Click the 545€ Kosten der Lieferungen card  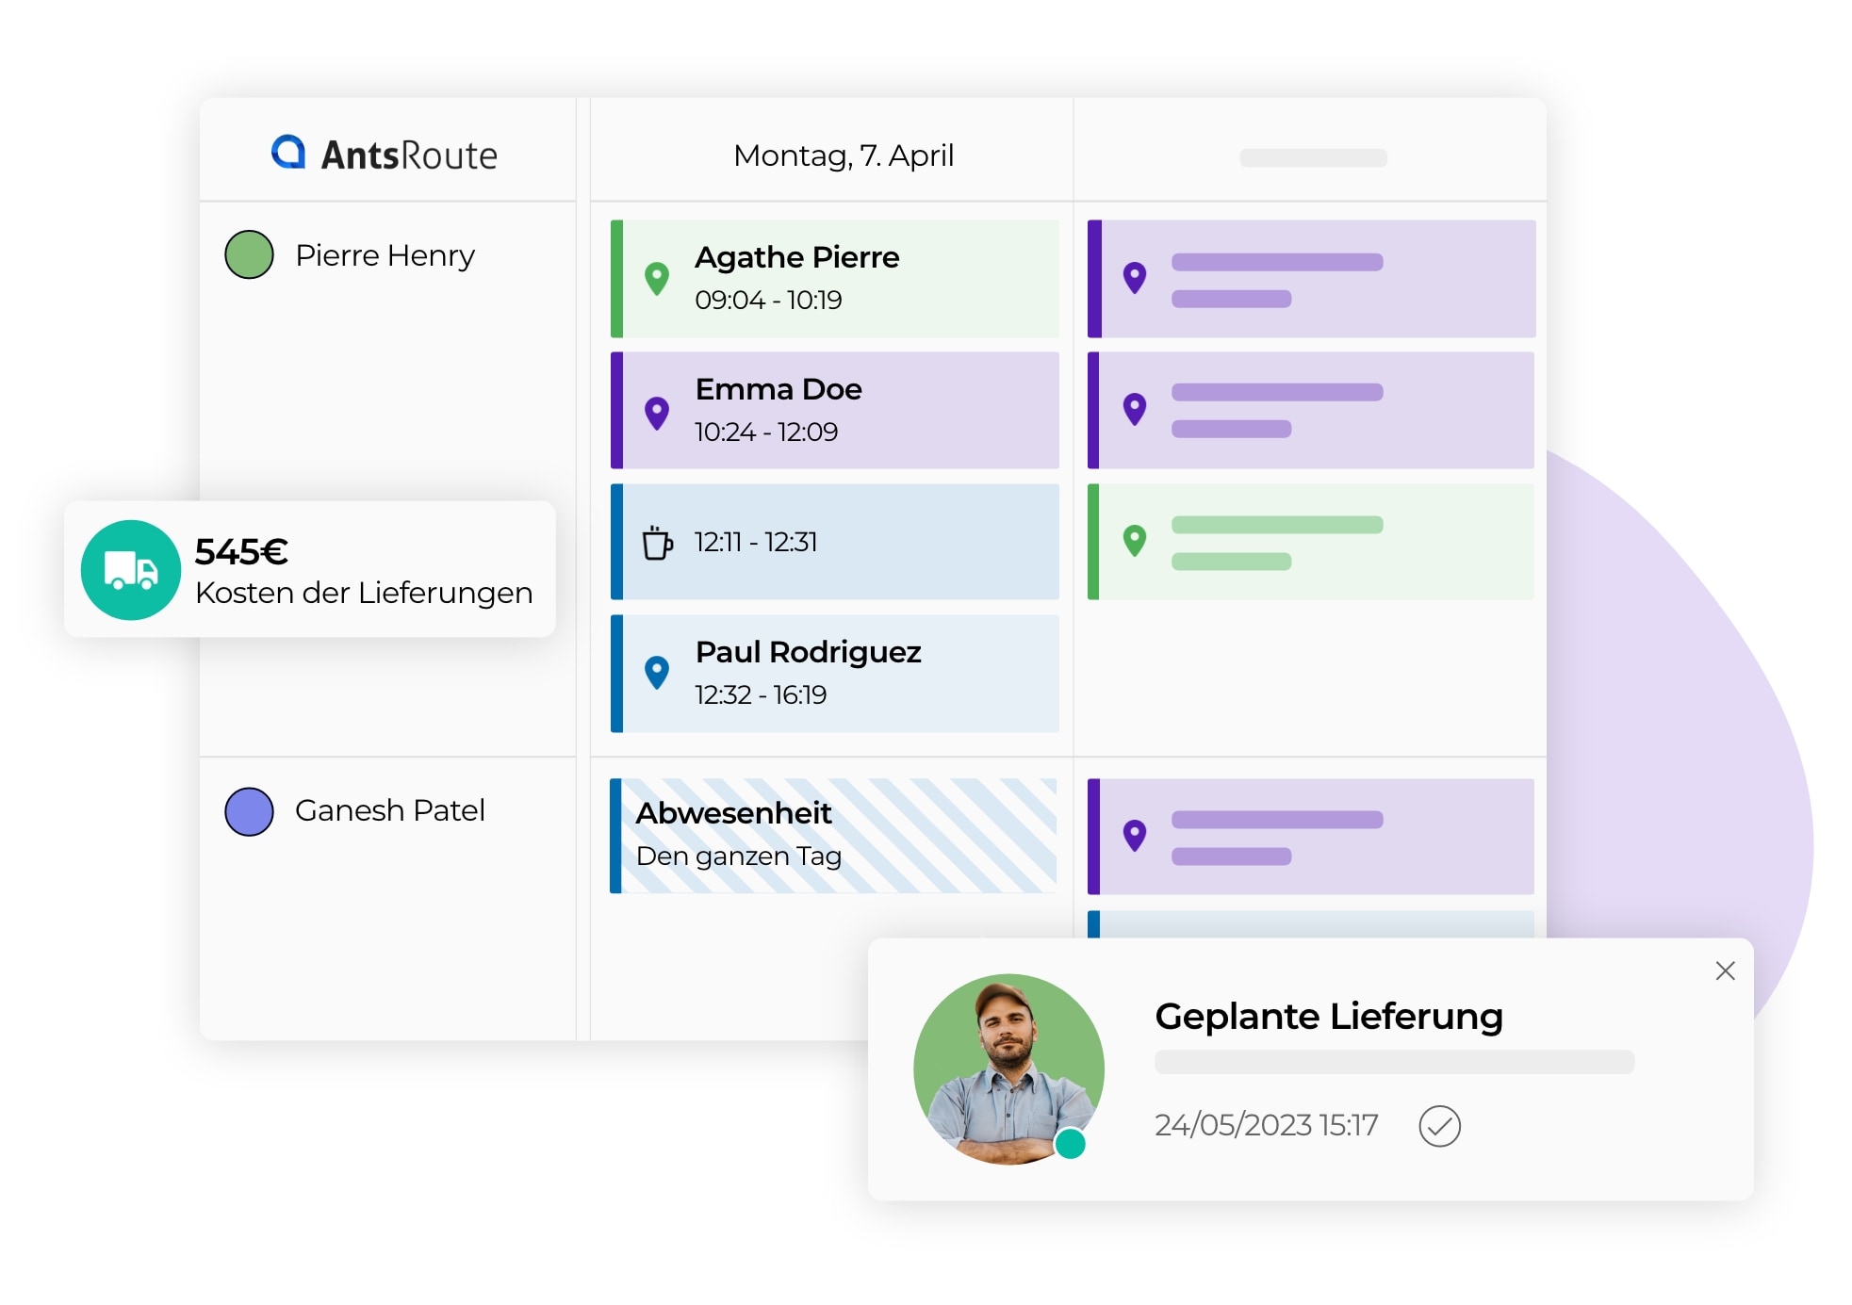click(363, 570)
